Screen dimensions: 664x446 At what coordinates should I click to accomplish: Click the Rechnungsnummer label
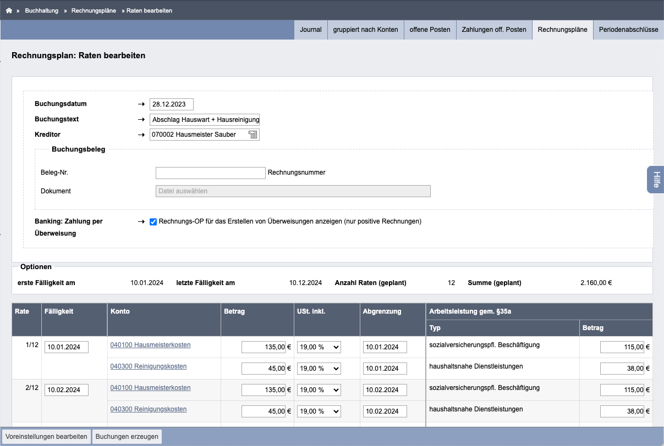297,172
